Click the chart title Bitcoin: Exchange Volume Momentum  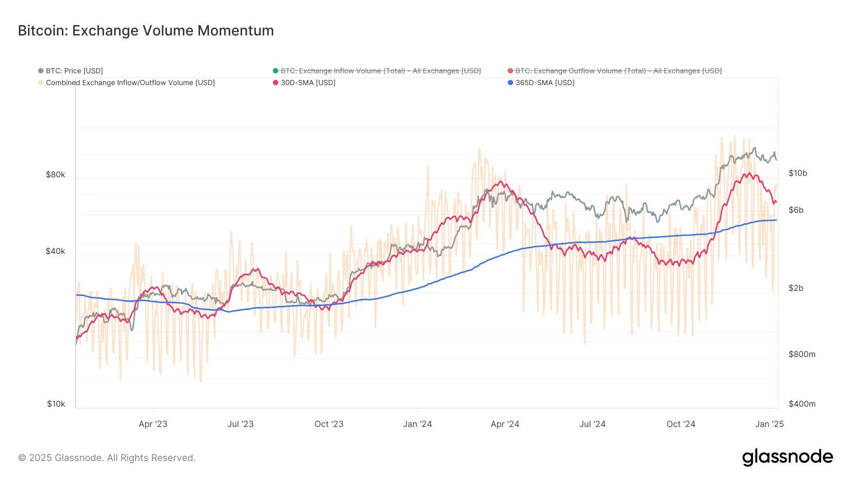click(x=145, y=30)
